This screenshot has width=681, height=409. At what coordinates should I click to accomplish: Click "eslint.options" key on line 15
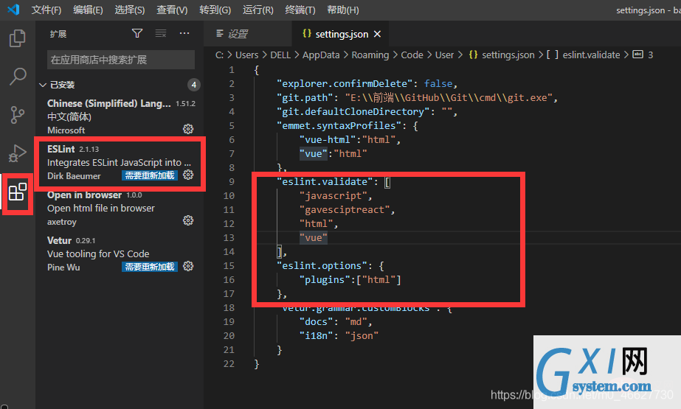pos(322,265)
